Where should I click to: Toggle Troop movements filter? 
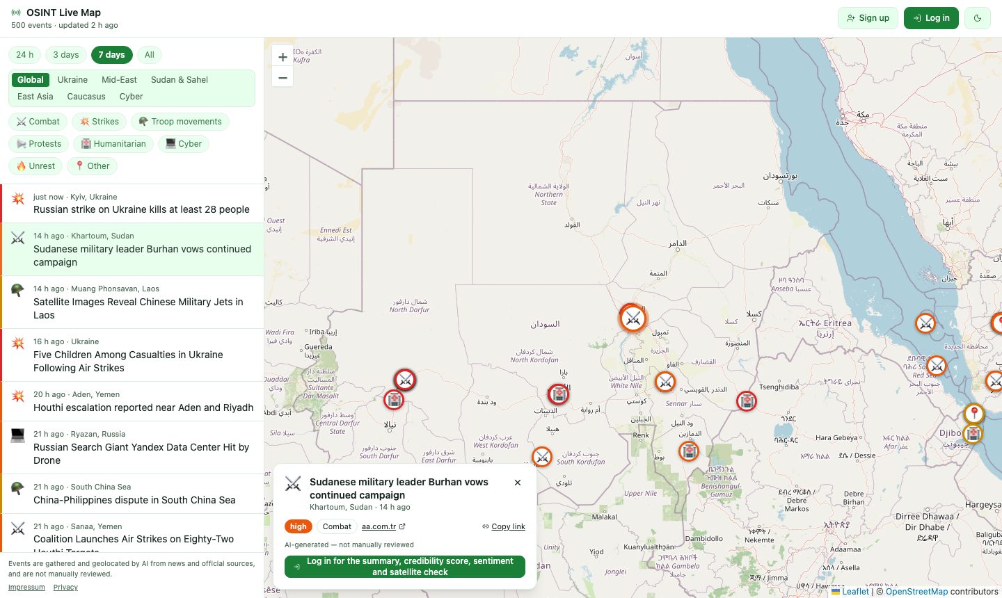click(x=180, y=122)
